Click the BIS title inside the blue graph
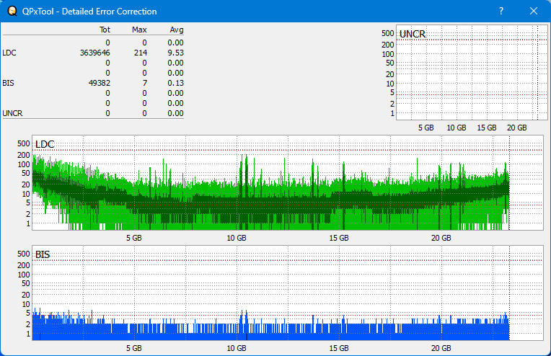 [43, 254]
